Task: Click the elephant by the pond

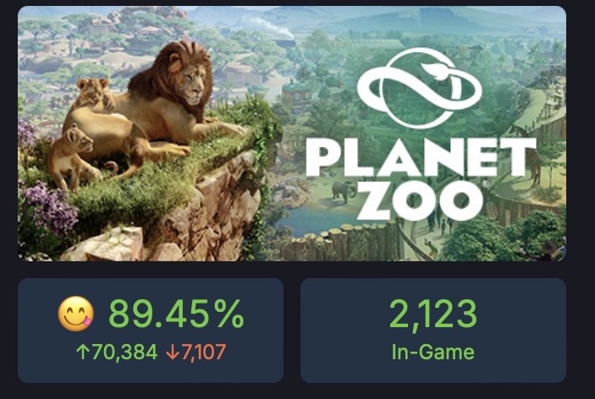Action: pos(344,191)
